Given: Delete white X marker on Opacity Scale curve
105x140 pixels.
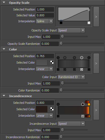Looking at the screenshot, I should pyautogui.click(x=89, y=23).
